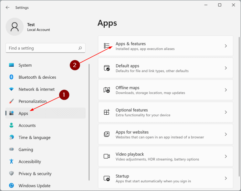Image resolution: width=241 pixels, height=191 pixels.
Task: Click the back arrow in Settings
Action: click(8, 7)
